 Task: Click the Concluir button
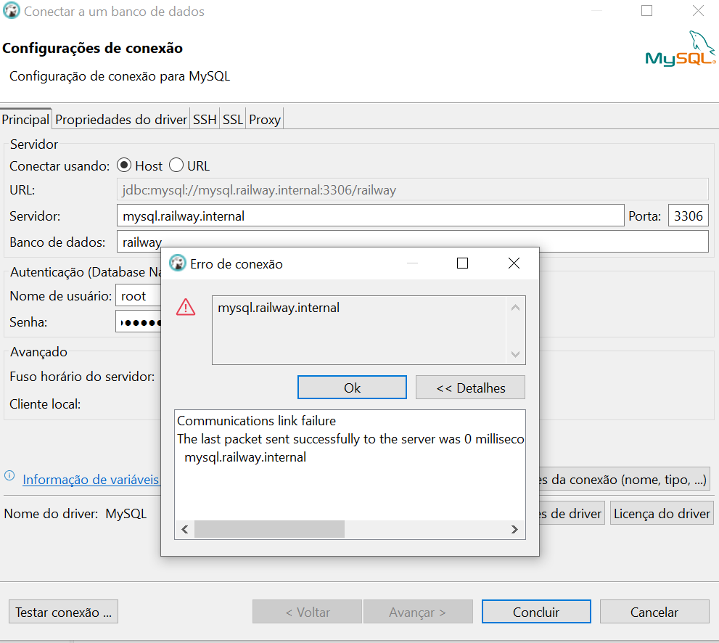tap(536, 612)
